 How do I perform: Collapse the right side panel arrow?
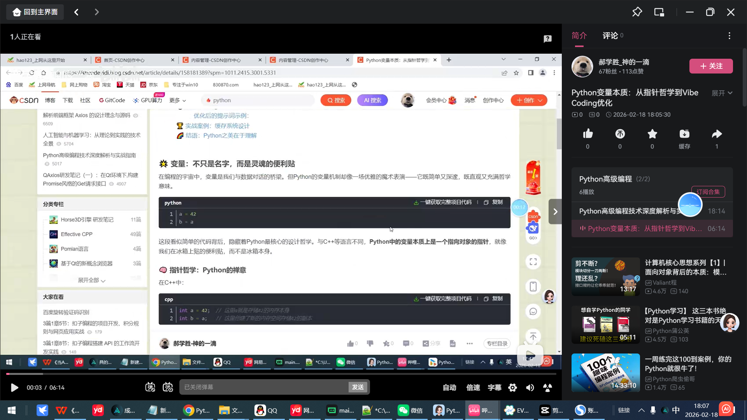555,212
